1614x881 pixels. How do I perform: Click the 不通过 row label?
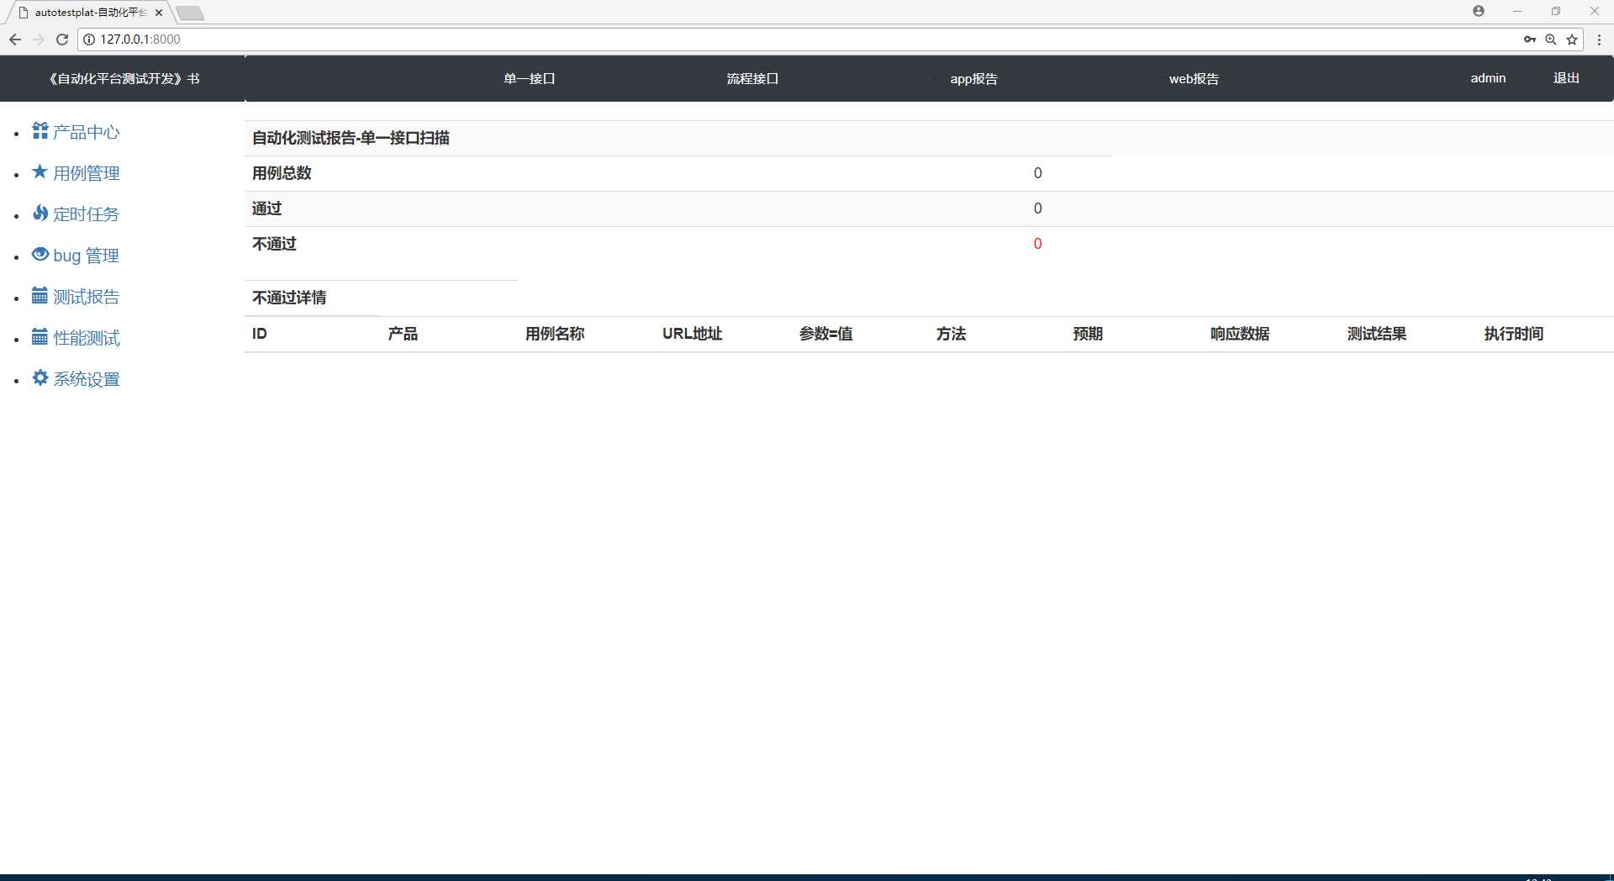point(274,244)
